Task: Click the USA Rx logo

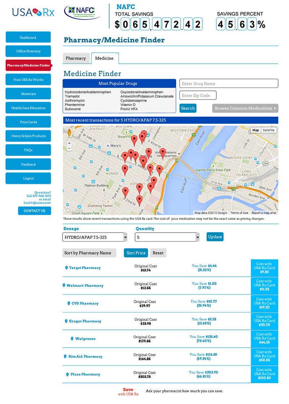Action: pyautogui.click(x=33, y=12)
